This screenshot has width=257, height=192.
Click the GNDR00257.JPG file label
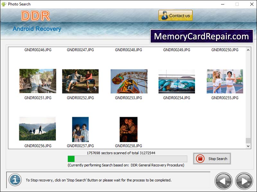tap(80, 146)
